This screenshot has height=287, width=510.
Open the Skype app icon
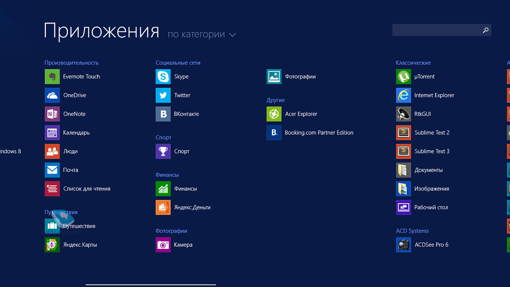pyautogui.click(x=163, y=77)
